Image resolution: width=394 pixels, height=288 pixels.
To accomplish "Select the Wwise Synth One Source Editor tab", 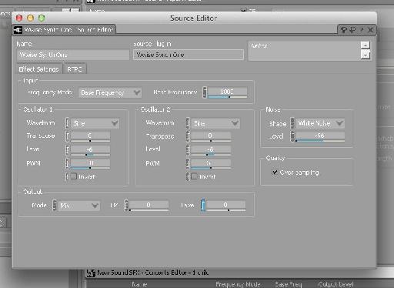I will [65, 30].
